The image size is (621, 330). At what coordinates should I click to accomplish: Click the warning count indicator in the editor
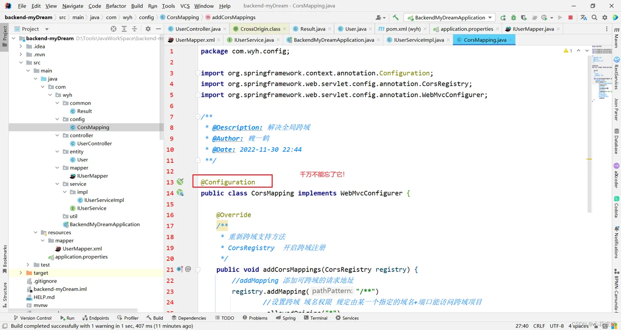pos(568,51)
